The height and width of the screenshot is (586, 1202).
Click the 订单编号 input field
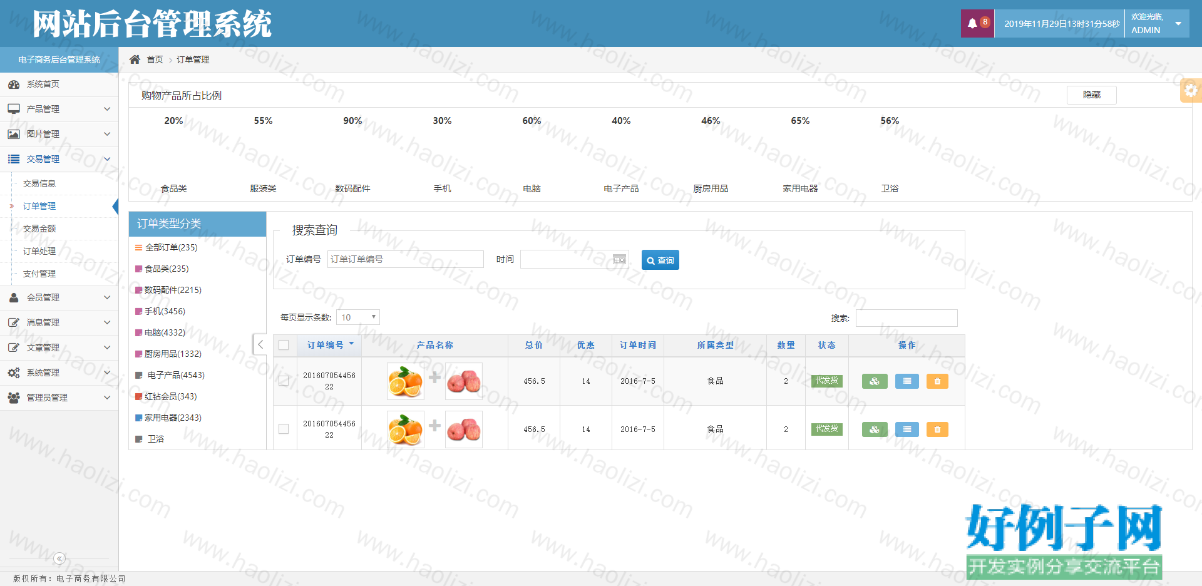point(406,259)
